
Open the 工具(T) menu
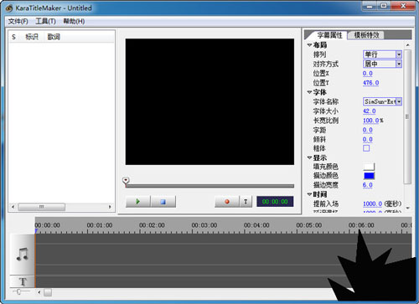point(45,21)
